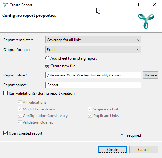The width and height of the screenshot is (162, 158).
Task: Cancel the report creation
Action: 144,150
